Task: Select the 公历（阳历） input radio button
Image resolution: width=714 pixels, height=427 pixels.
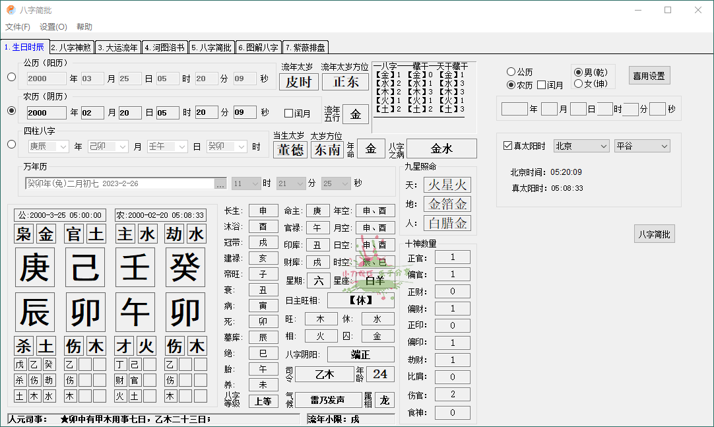Action: click(11, 77)
